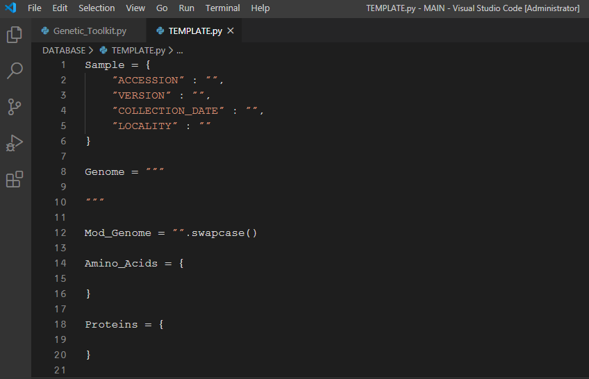589x379 pixels.
Task: Close the TEMPLATE.py tab
Action: (x=231, y=31)
